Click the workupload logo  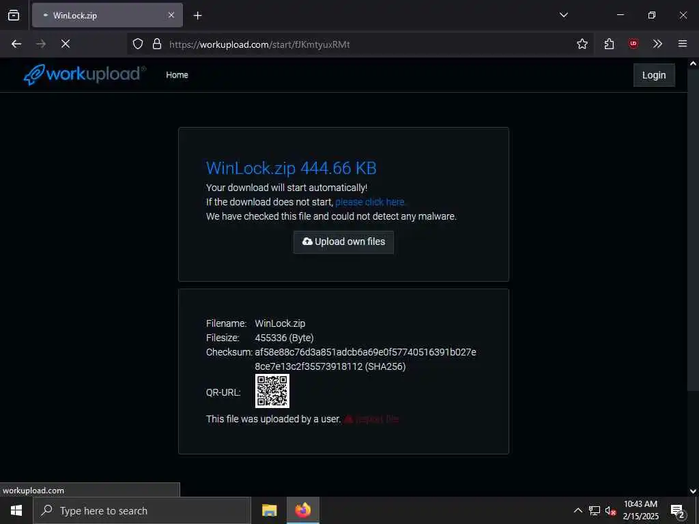85,74
